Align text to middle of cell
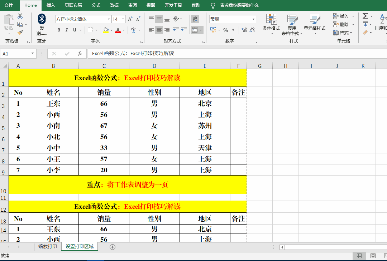Viewport: 387px width, 261px height. point(159,19)
